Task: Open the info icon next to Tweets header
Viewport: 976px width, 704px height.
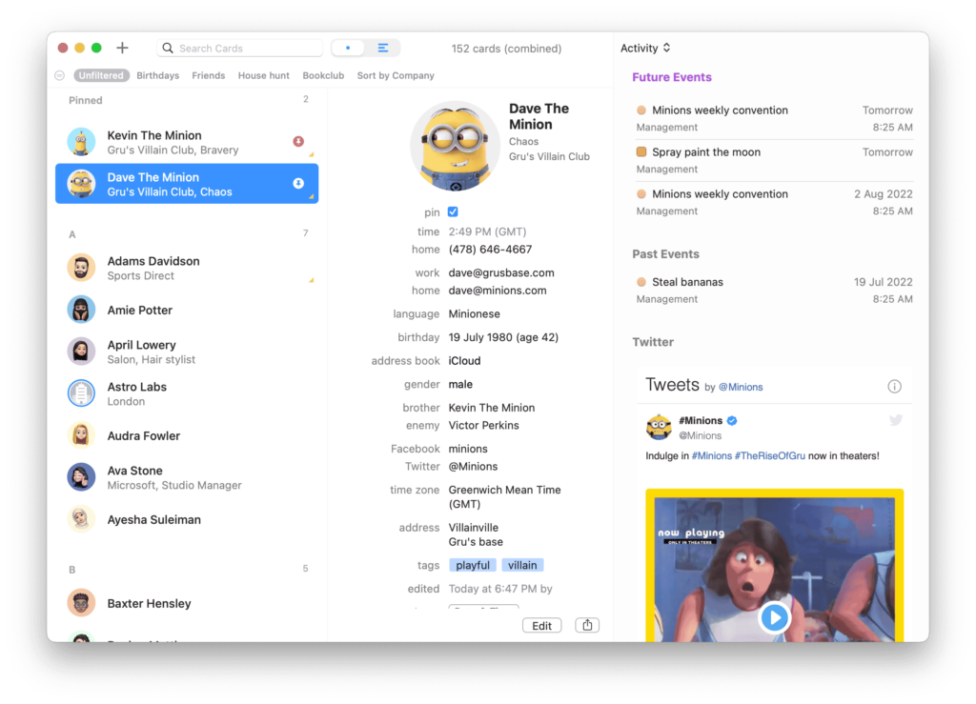Action: [894, 386]
